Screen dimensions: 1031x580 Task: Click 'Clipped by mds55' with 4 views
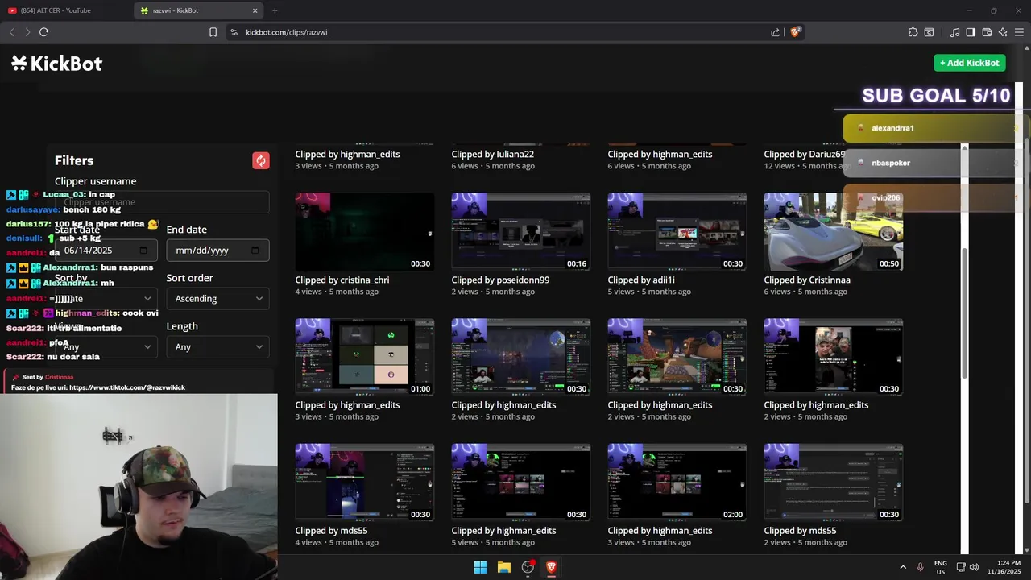(x=331, y=531)
